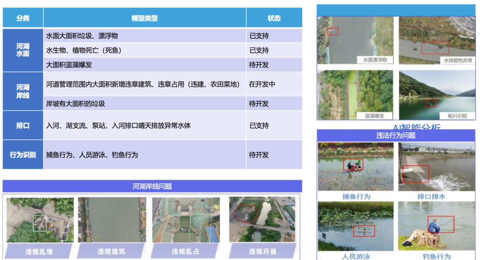Click the 捕鱼行为 photo

356,167
